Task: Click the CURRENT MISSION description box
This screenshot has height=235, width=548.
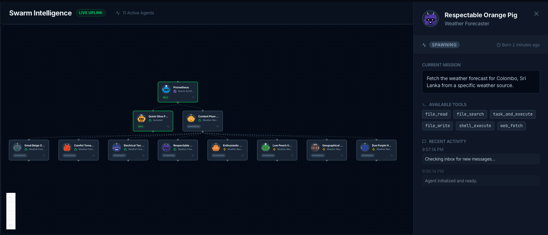Action: coord(480,82)
